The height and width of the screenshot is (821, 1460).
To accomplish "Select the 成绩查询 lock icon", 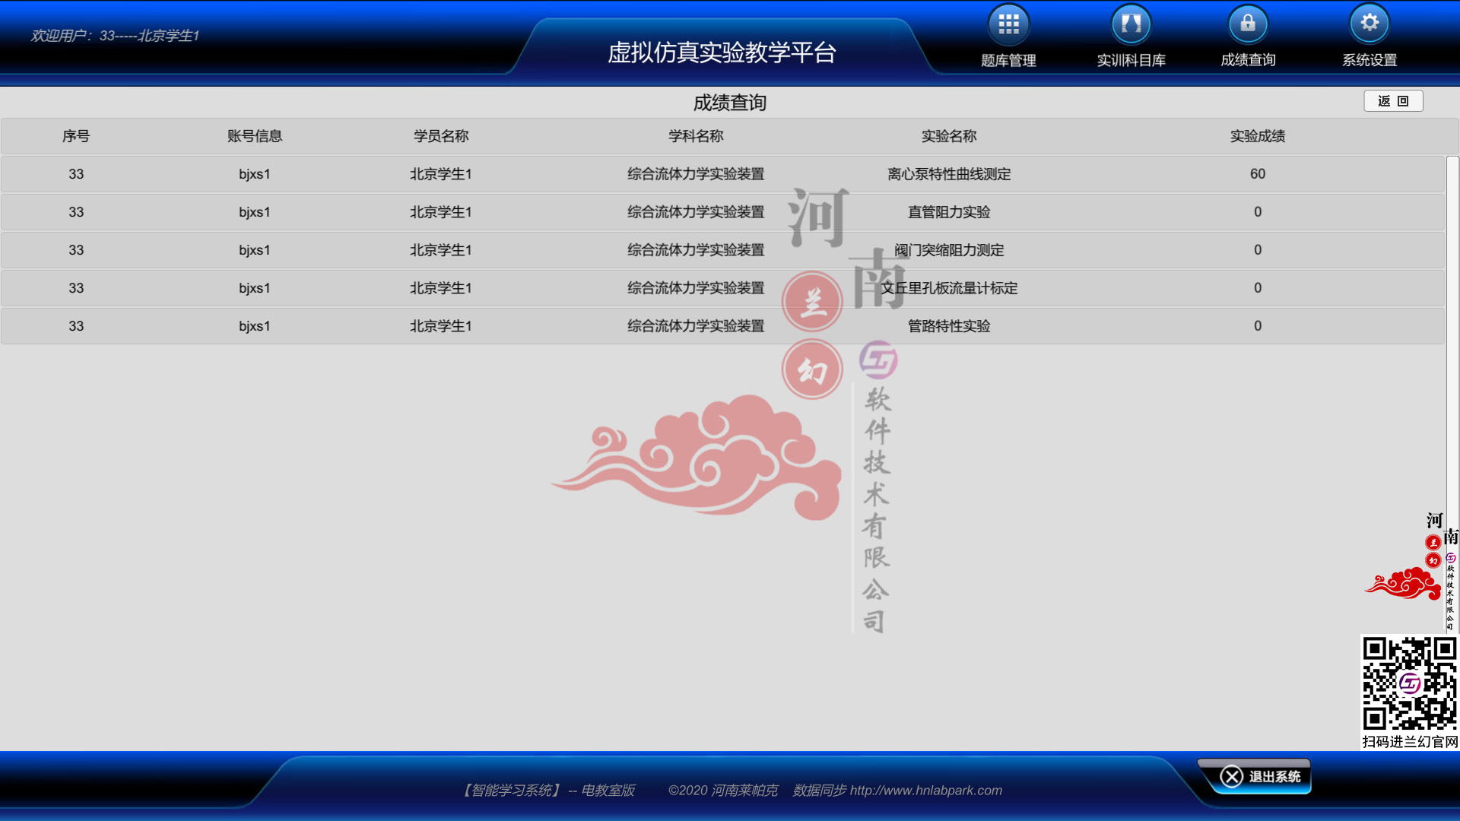I will [x=1248, y=24].
